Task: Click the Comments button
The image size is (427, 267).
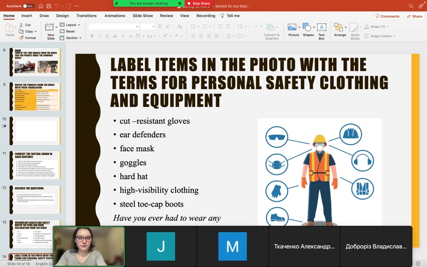Action: pyautogui.click(x=387, y=16)
